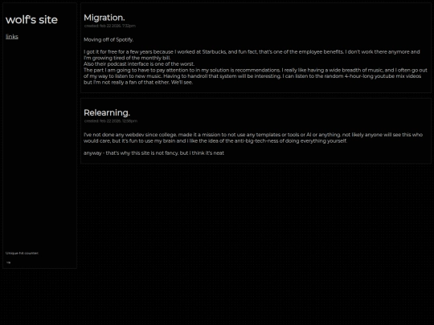Screen dimensions: 434x325
Task: Click the Migration post creation date
Action: [110, 26]
